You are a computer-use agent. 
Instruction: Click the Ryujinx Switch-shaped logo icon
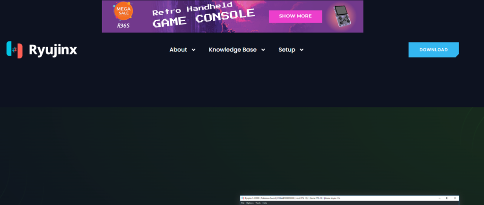tap(15, 49)
